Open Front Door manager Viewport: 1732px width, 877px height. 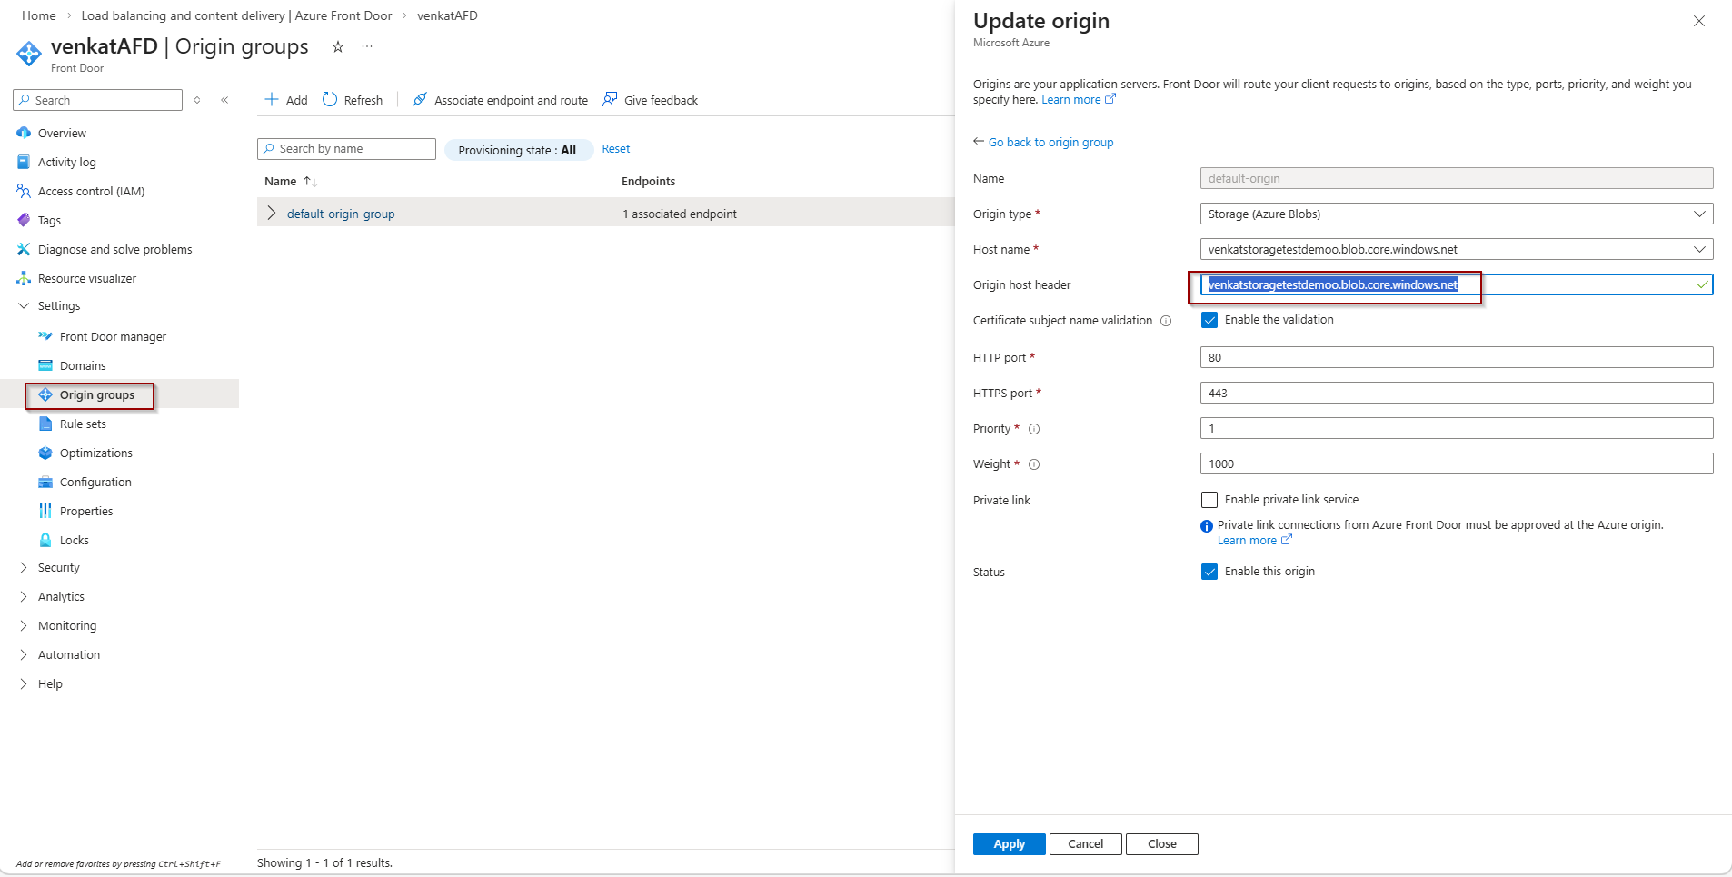pyautogui.click(x=113, y=336)
